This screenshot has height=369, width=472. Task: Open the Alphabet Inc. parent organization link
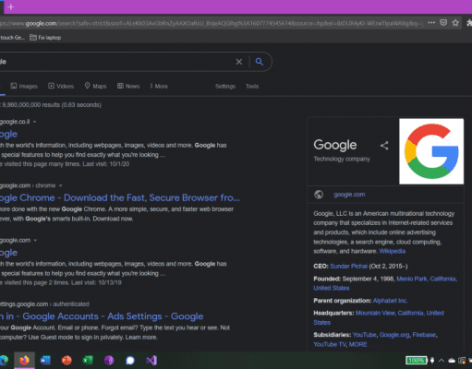coord(390,301)
